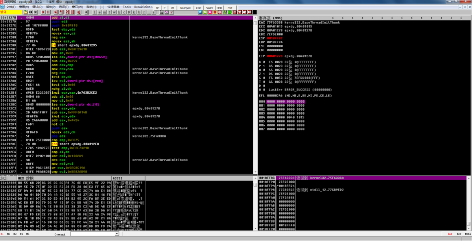Screen dimensions: 472x241
Task: Open Handles window with H button
Action: (x=119, y=12)
